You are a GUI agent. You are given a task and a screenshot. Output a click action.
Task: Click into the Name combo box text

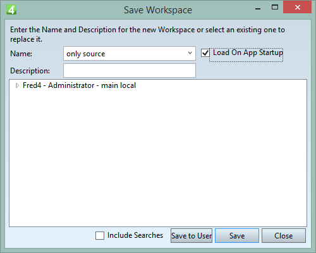click(125, 54)
